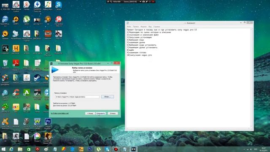Open Internet Explorer from the taskbar
The width and height of the screenshot is (270, 152).
(x=11, y=149)
